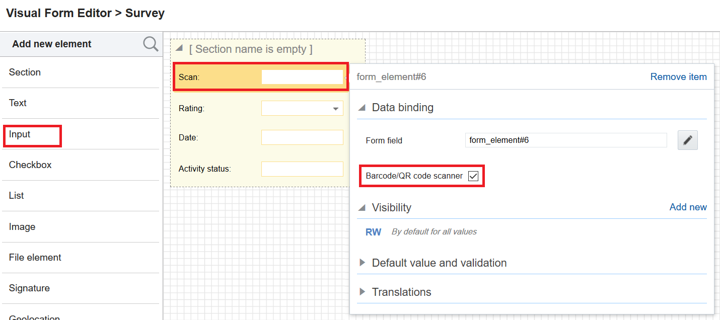Click the search magnifier icon
Viewport: 720px width, 320px height.
[151, 44]
